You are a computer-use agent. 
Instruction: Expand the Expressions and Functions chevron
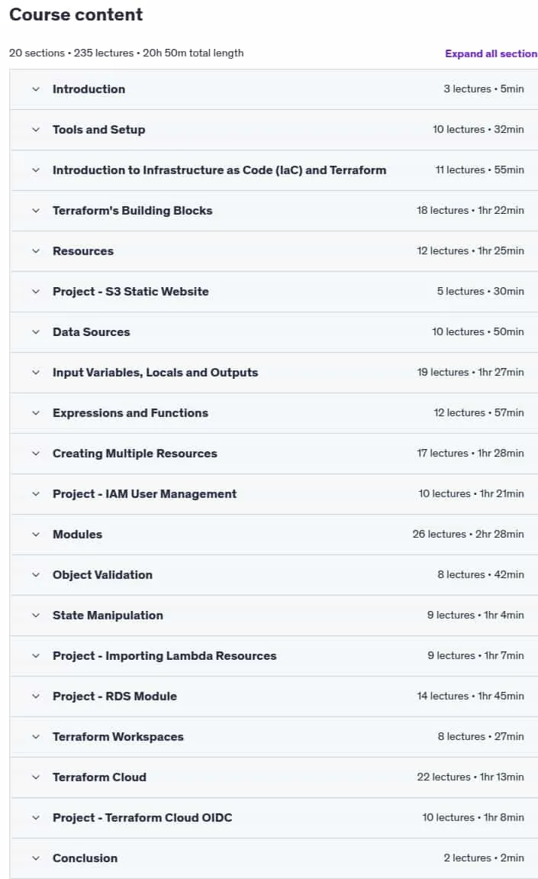[36, 413]
